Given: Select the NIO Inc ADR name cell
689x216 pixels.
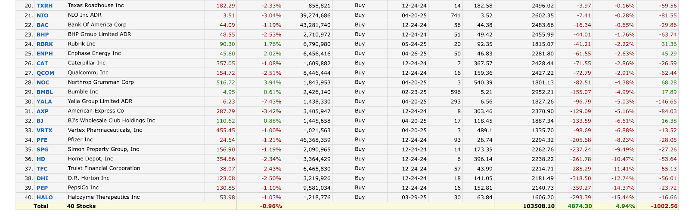Looking at the screenshot, I should tap(135, 15).
